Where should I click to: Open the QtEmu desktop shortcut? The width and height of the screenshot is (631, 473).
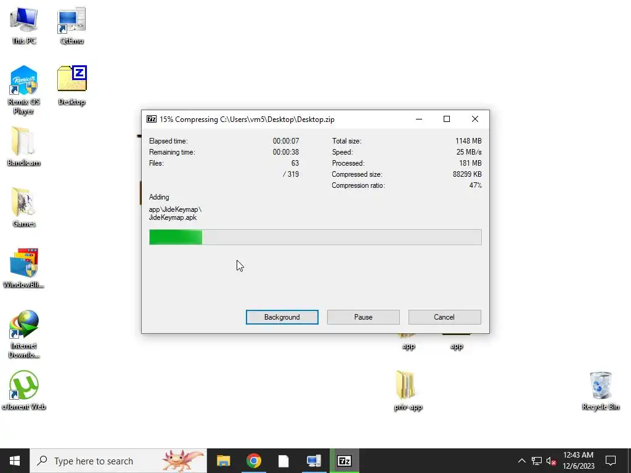pyautogui.click(x=71, y=25)
